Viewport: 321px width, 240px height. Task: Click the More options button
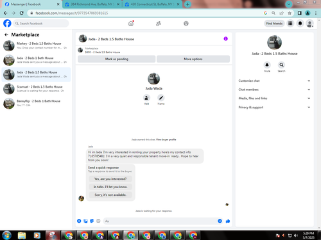tap(193, 59)
